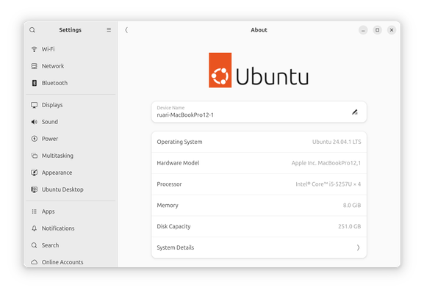
Task: Click the Processor label
Action: click(169, 184)
